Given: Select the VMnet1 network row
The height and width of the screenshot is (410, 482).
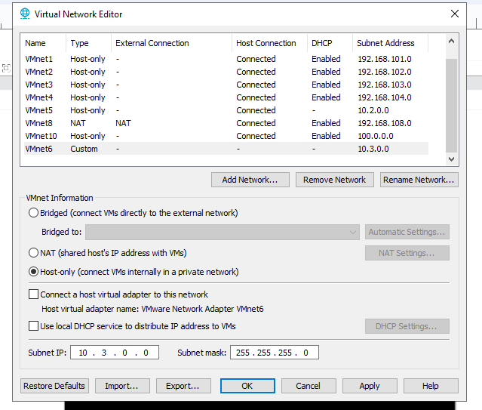Looking at the screenshot, I should (226, 59).
